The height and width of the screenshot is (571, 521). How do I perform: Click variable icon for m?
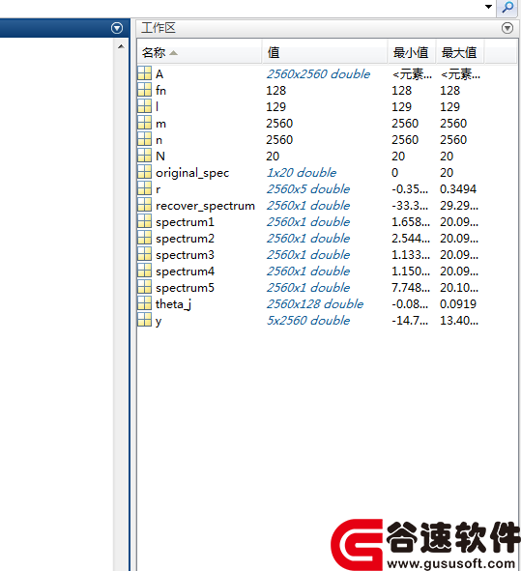[144, 123]
